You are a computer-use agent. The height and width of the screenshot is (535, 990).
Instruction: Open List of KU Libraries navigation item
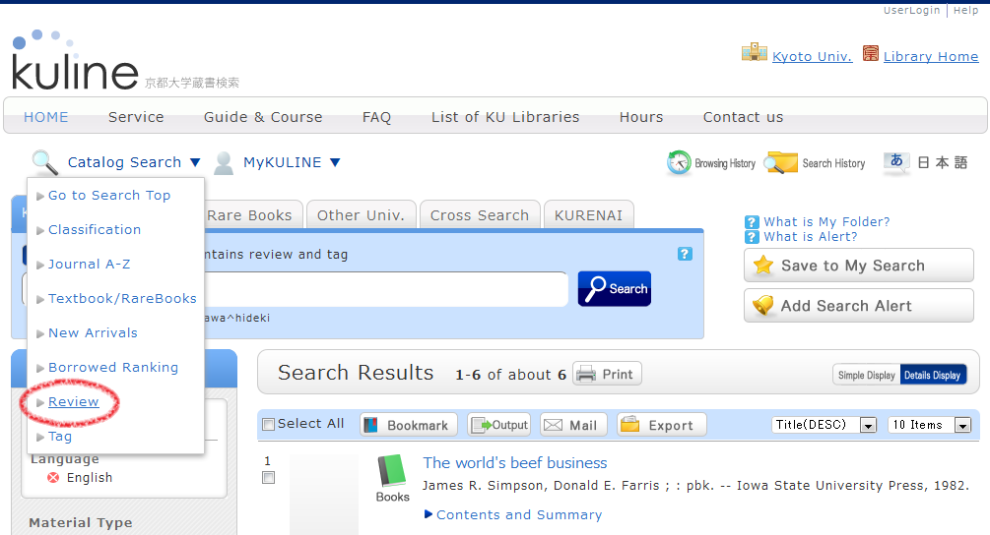[x=505, y=117]
